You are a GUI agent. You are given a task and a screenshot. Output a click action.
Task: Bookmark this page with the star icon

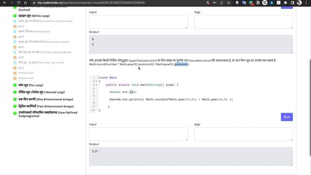228,3
